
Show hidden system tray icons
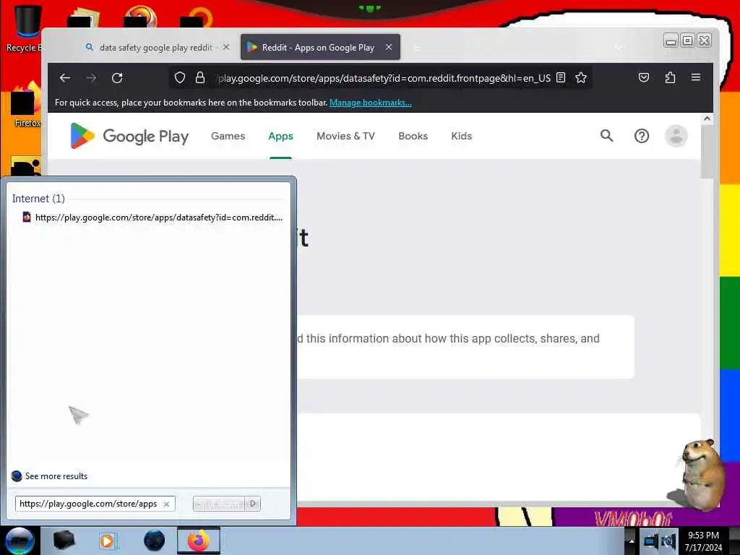pos(632,541)
